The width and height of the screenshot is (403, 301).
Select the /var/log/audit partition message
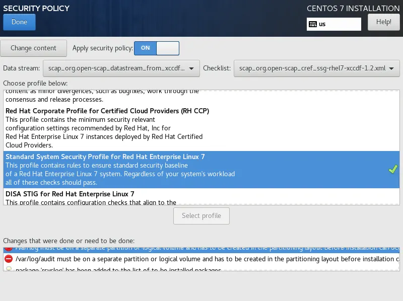point(201,259)
